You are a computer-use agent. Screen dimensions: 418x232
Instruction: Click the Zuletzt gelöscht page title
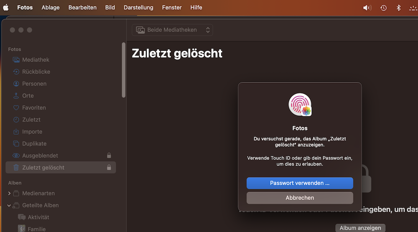click(x=177, y=54)
